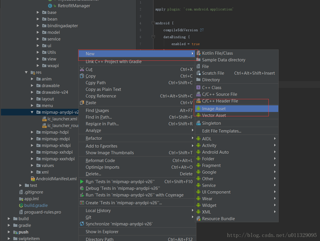Click the Android icon beside Widget
The height and width of the screenshot is (241, 320).
click(x=198, y=205)
